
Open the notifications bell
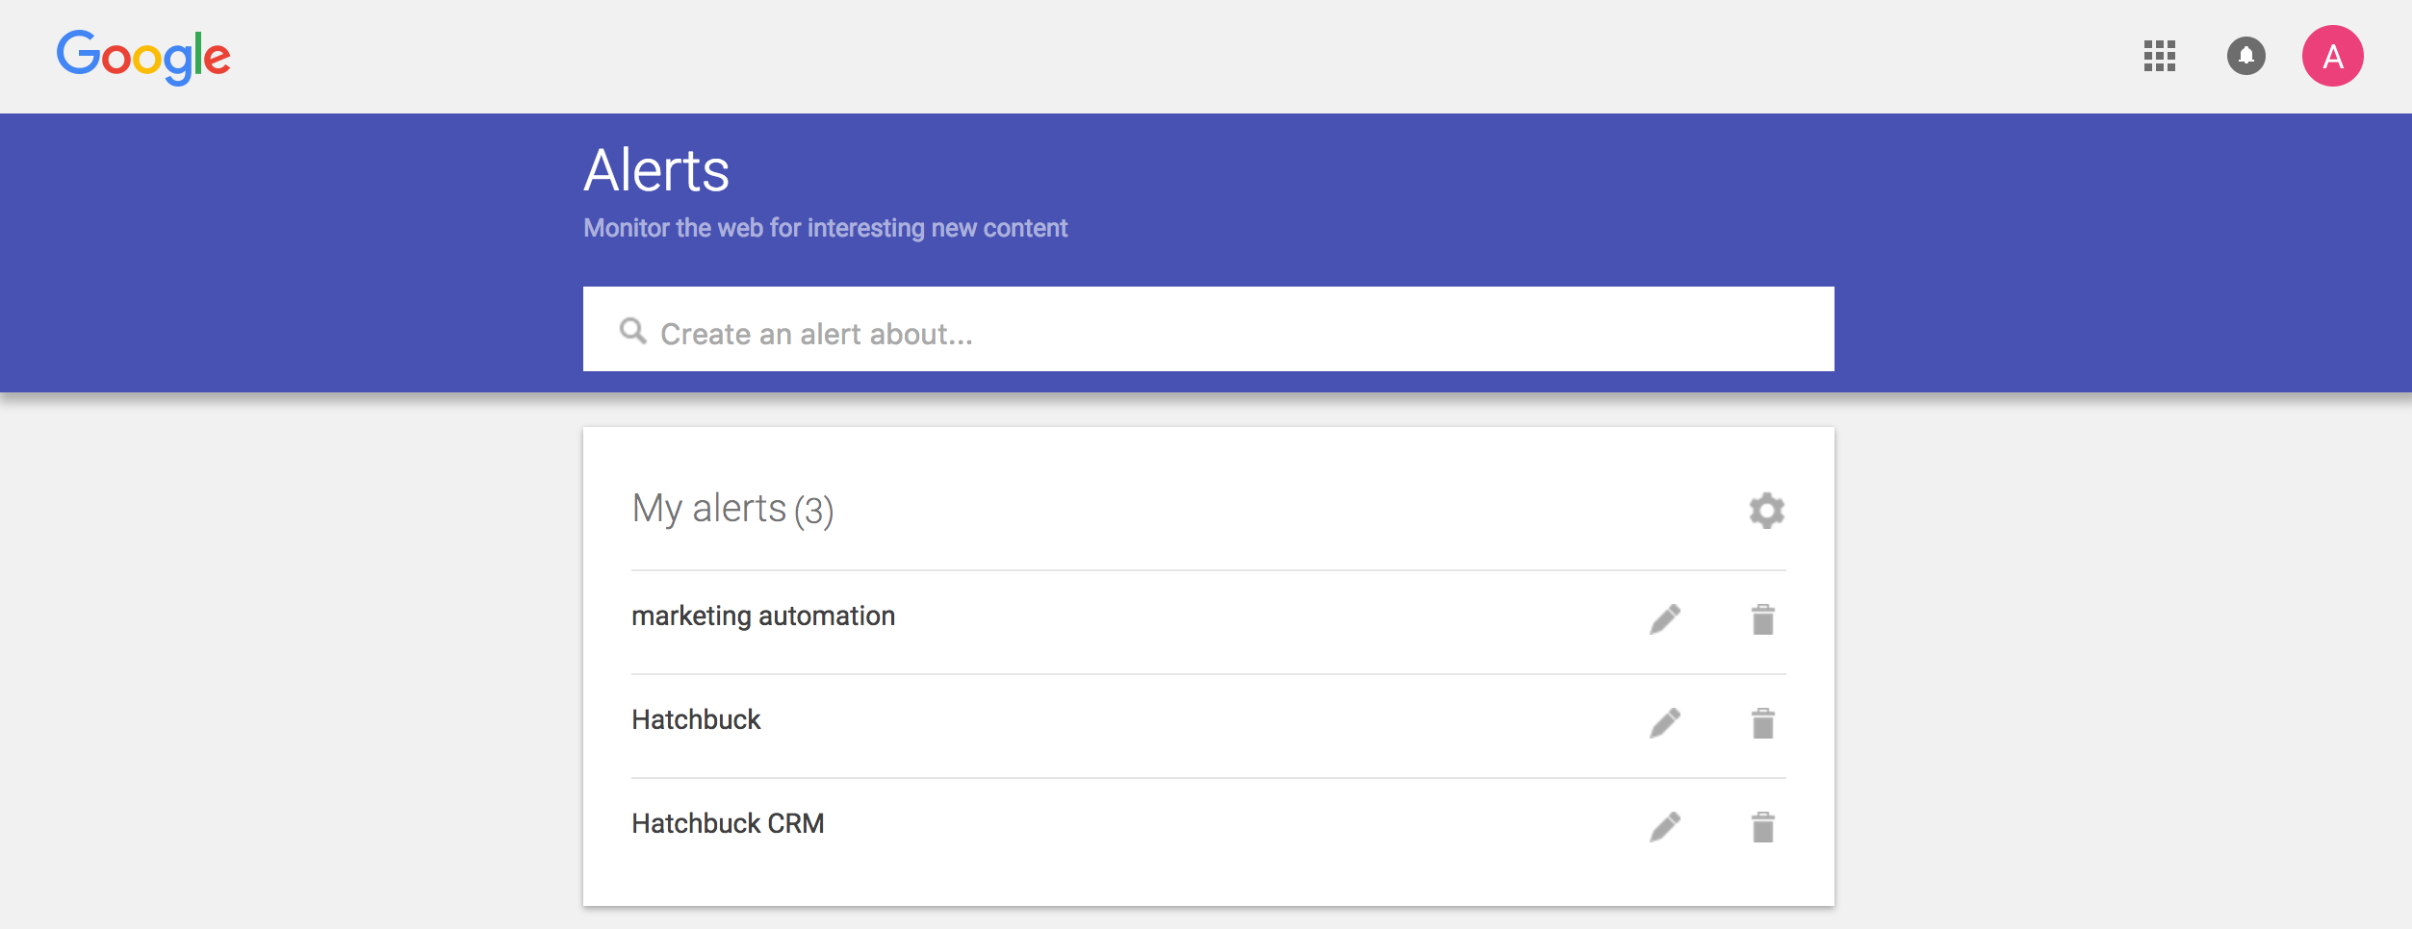(x=2245, y=56)
